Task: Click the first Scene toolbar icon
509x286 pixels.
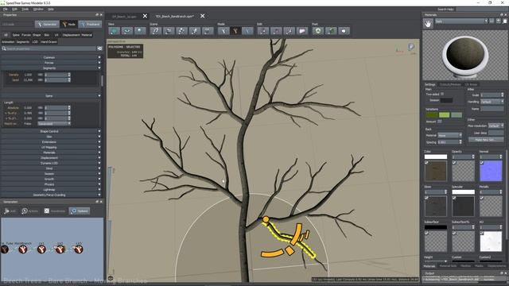Action: [x=156, y=31]
